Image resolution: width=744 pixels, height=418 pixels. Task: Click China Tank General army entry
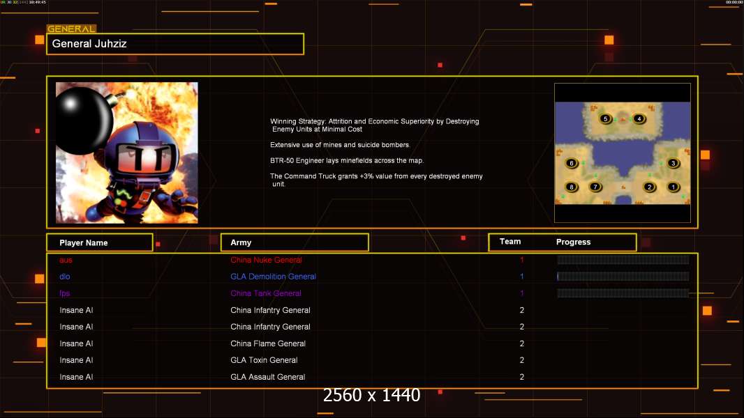266,293
